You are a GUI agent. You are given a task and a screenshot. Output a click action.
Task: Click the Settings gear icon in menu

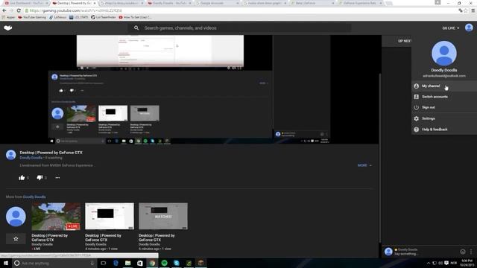click(x=416, y=118)
